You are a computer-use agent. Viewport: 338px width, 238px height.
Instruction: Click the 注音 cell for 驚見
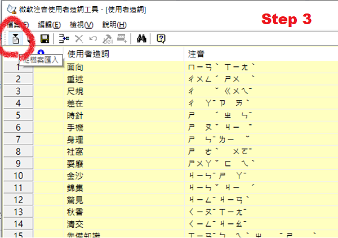(261, 200)
